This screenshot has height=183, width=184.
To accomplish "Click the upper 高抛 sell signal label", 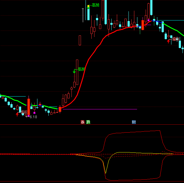I will (95, 5).
